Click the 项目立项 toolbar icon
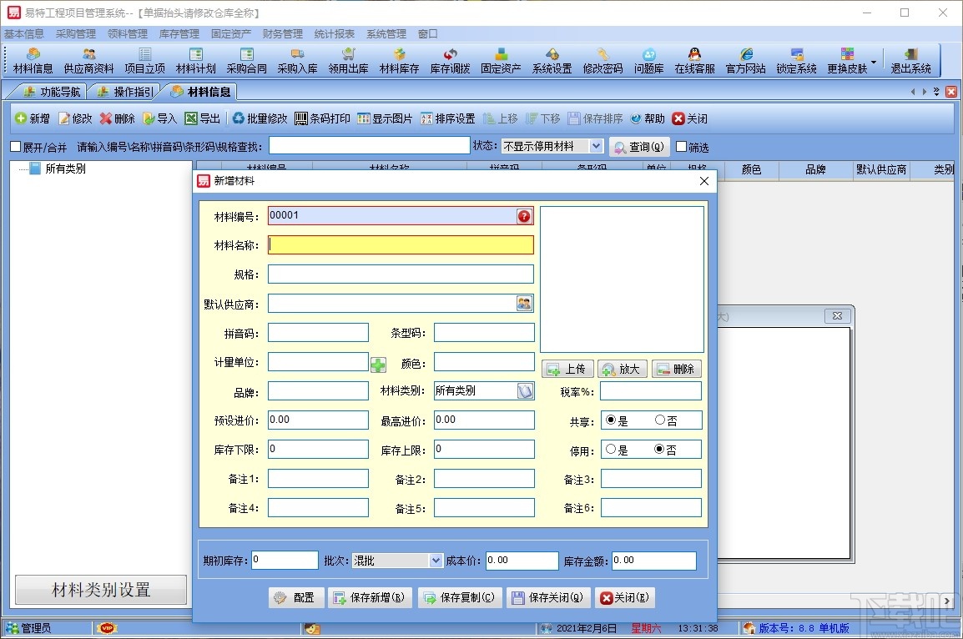This screenshot has height=639, width=963. click(145, 61)
